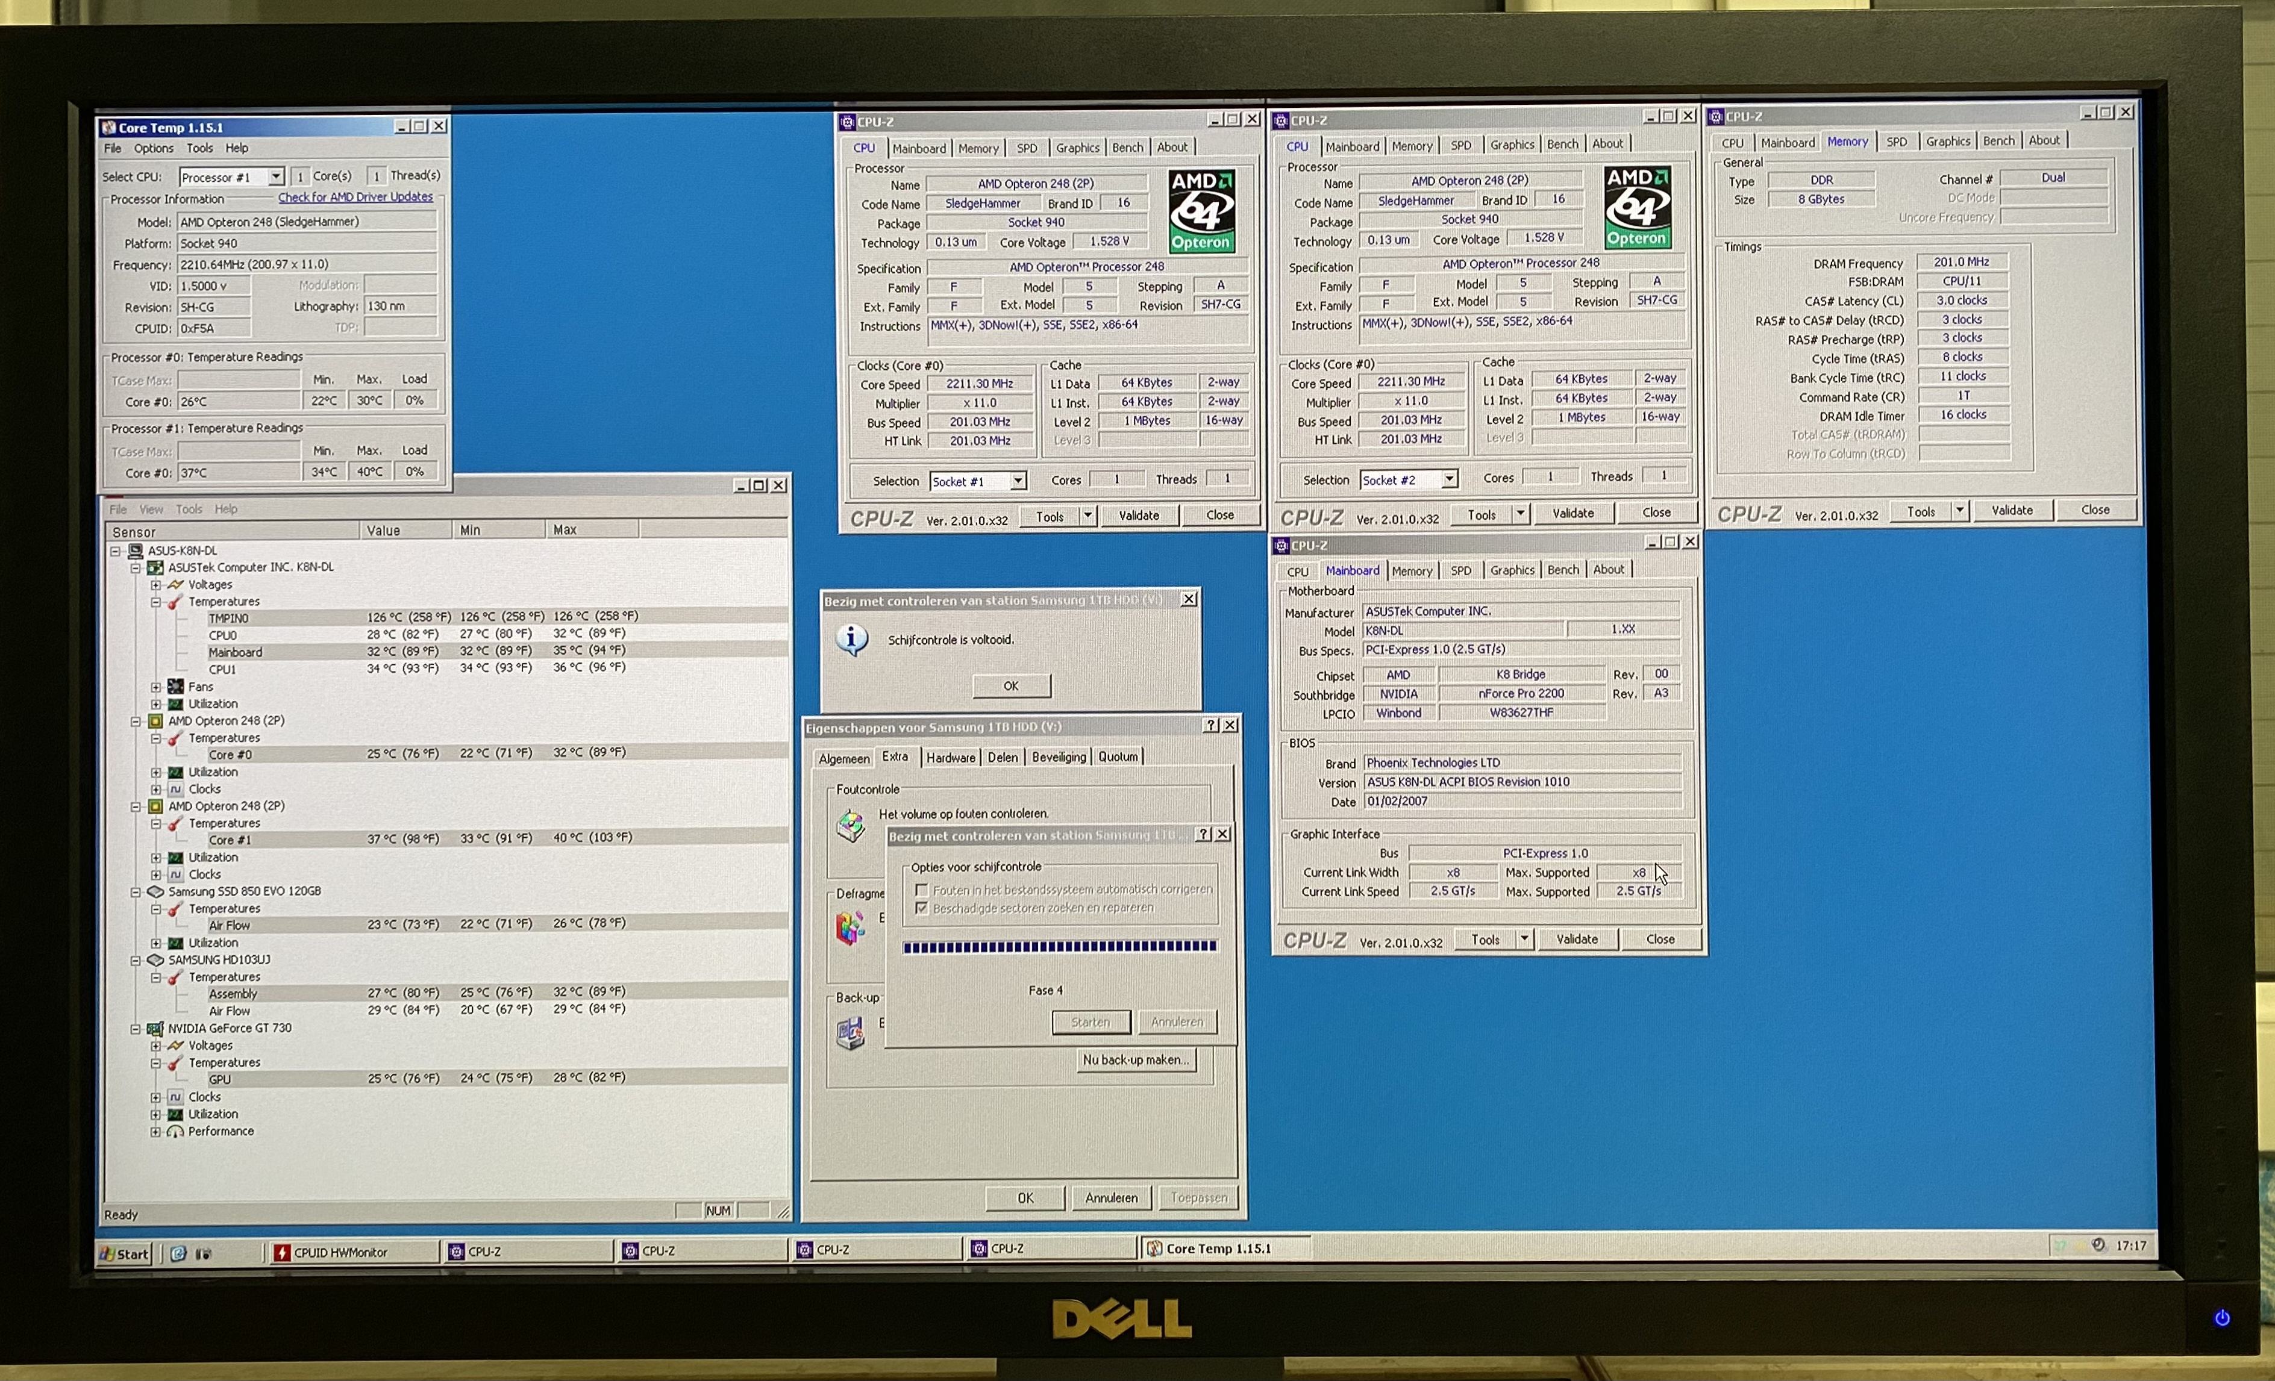Open the Options menu in Core Temp

[x=153, y=148]
